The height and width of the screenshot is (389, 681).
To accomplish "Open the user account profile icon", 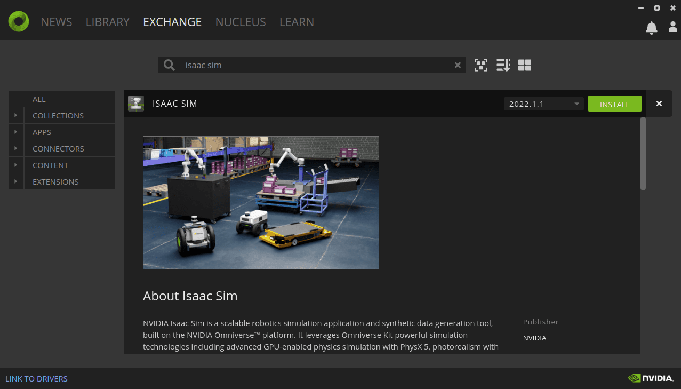I will pyautogui.click(x=673, y=27).
